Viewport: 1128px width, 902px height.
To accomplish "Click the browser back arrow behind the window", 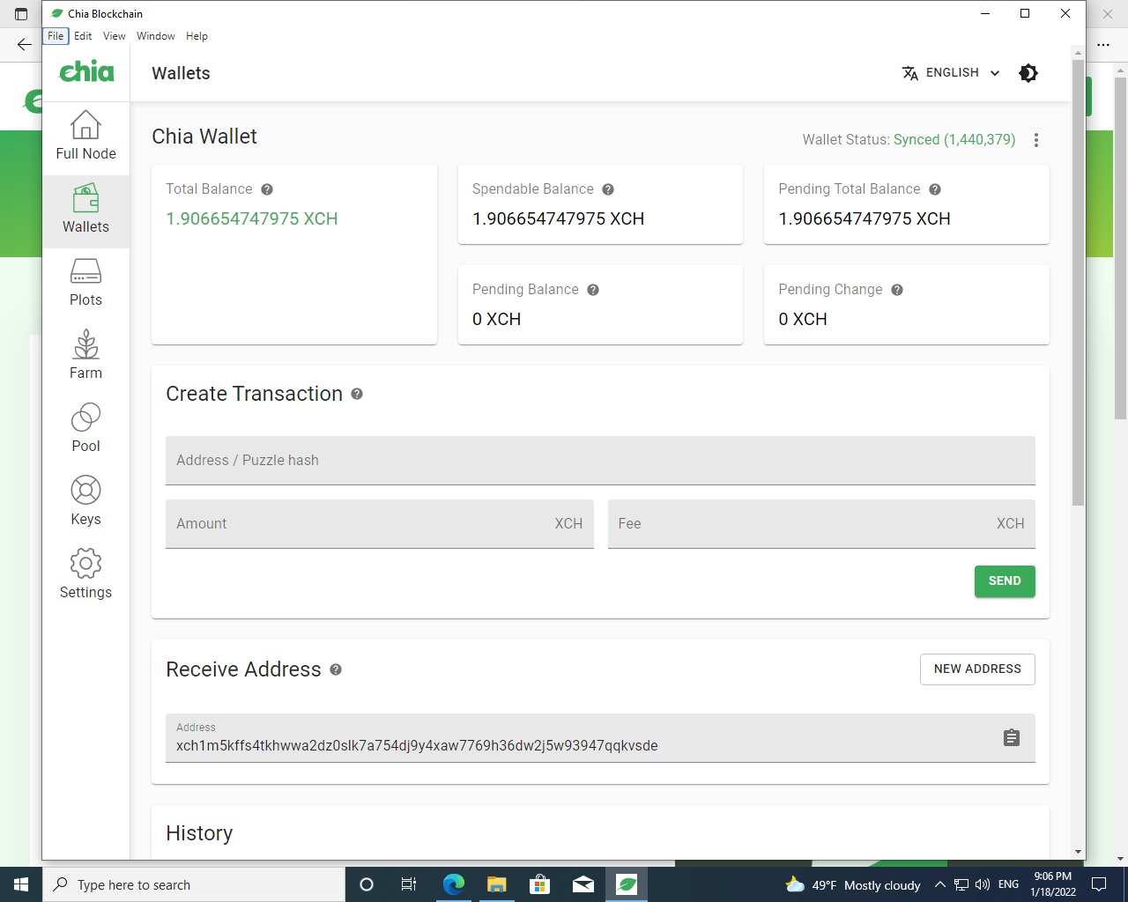I will pyautogui.click(x=24, y=44).
